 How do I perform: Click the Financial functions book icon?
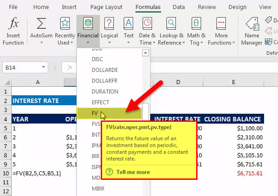pyautogui.click(x=88, y=23)
